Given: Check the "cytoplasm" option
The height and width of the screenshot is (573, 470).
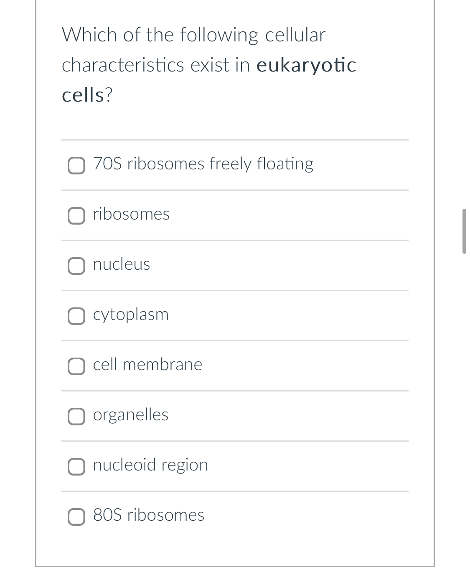Looking at the screenshot, I should point(76,316).
